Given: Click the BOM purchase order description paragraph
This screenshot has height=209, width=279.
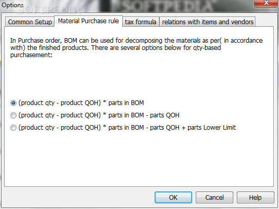Looking at the screenshot, I should click(136, 47).
